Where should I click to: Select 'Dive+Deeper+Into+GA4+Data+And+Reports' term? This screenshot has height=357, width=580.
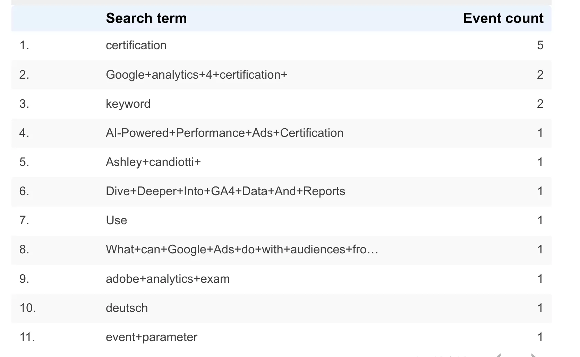tap(225, 191)
